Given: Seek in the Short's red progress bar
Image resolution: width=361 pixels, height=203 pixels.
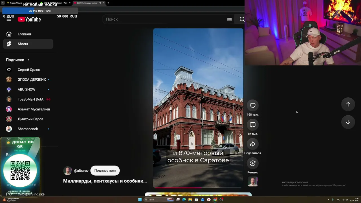Looking at the screenshot, I should 198,187.
